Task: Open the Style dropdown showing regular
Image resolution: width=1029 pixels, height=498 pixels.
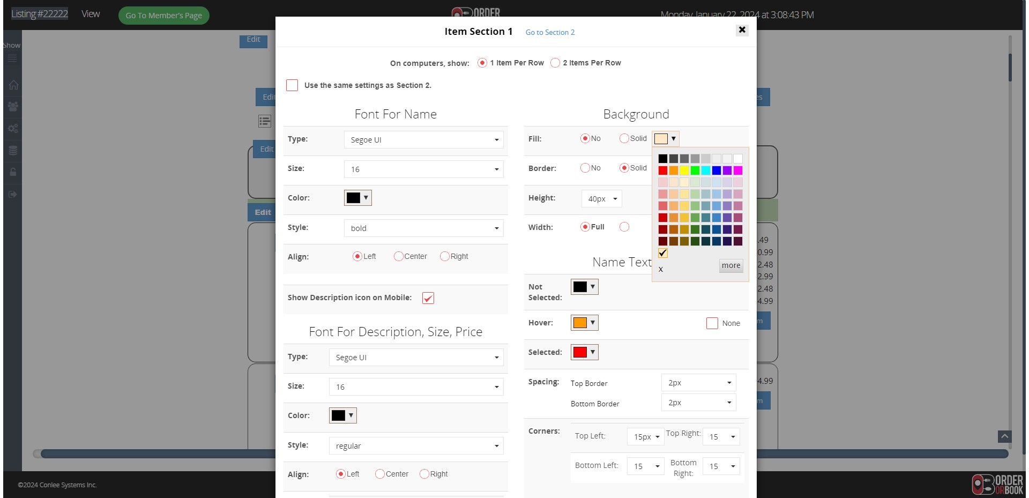Action: click(416, 446)
